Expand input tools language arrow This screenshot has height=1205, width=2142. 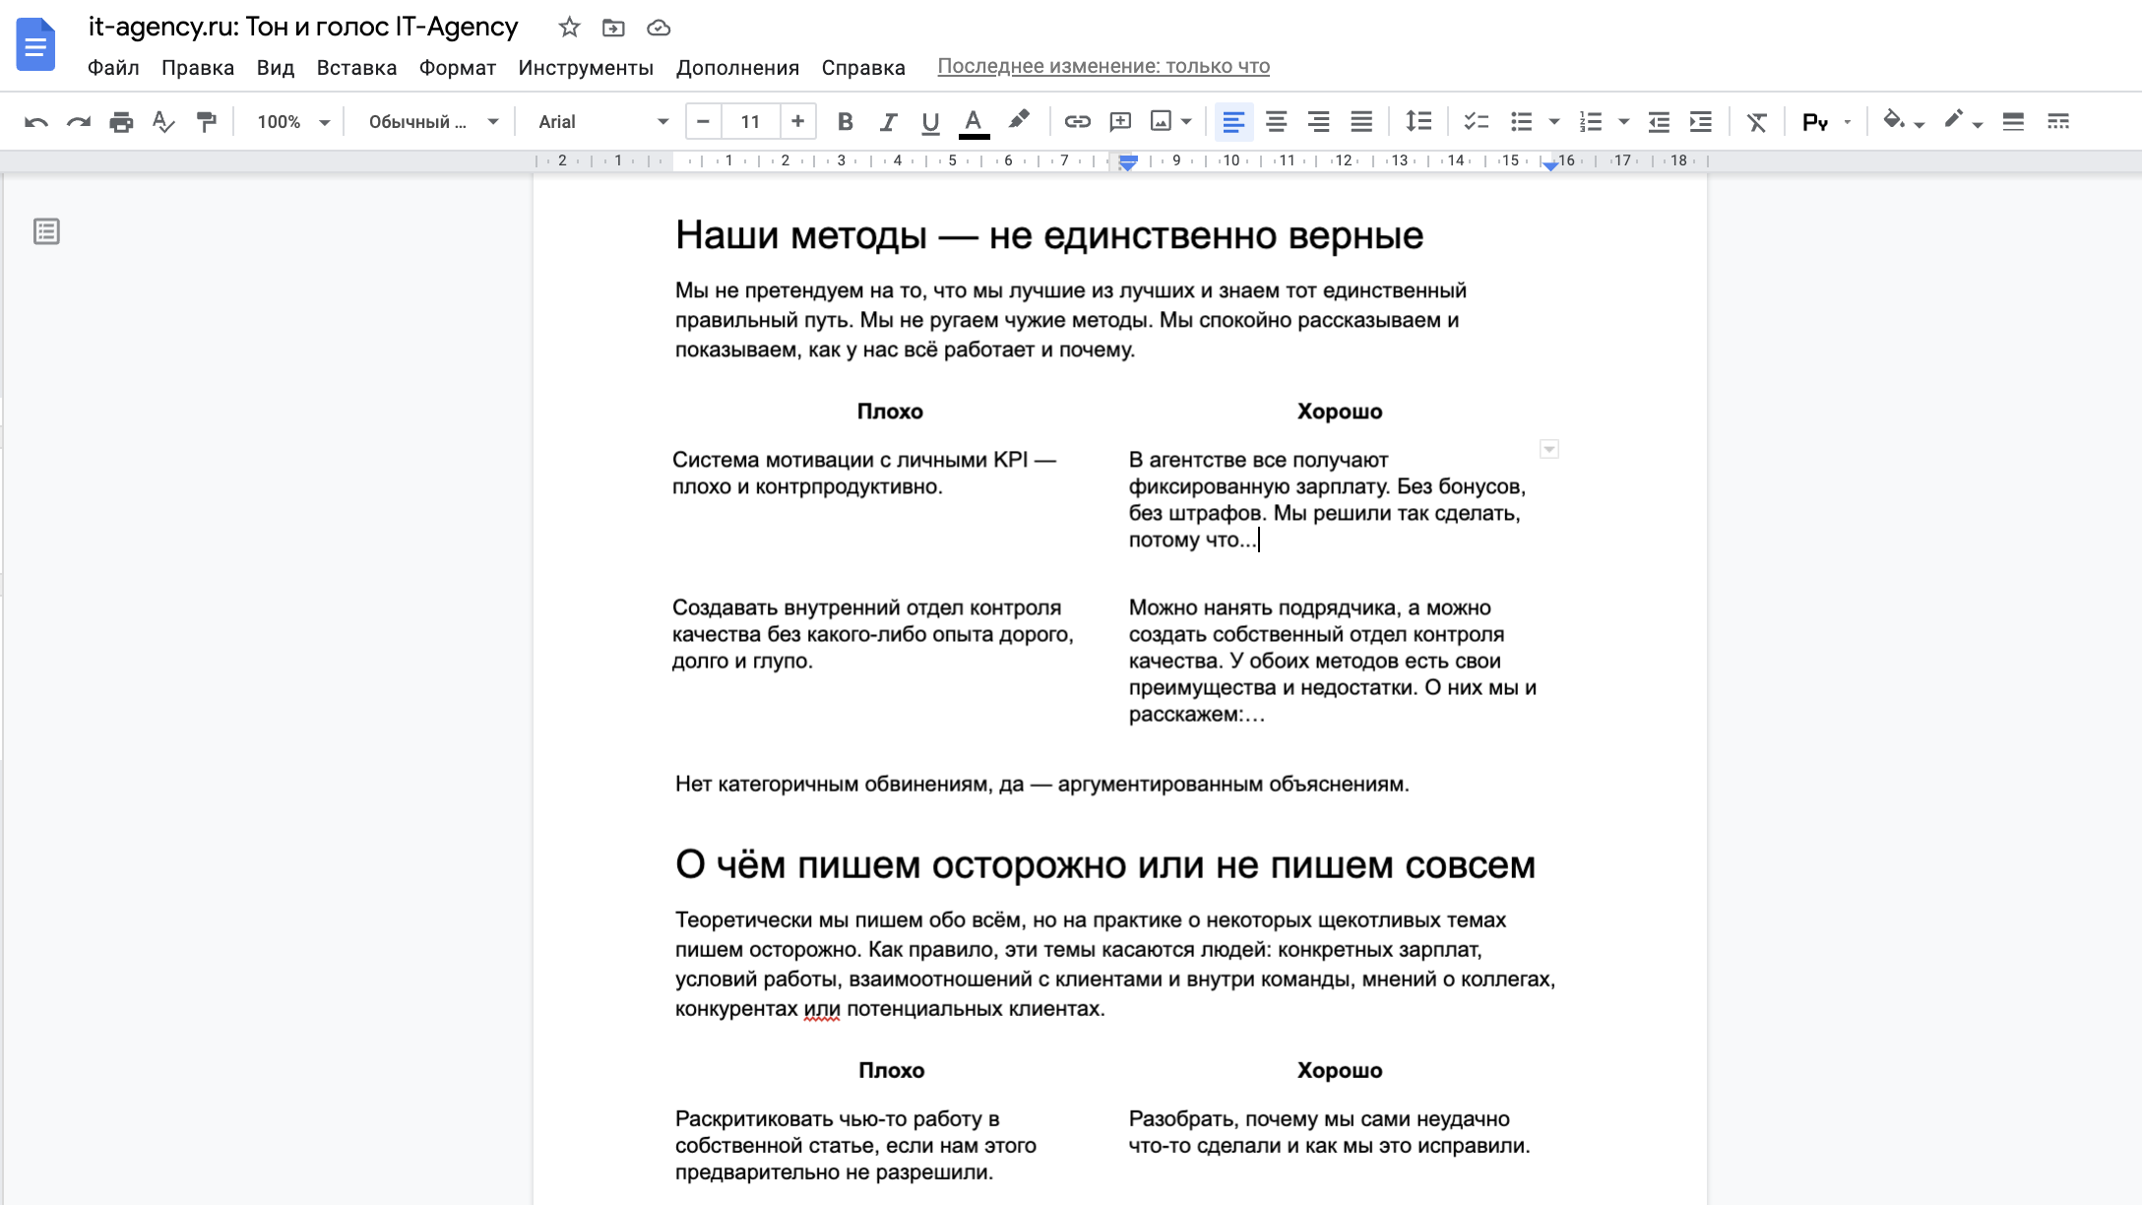pyautogui.click(x=1848, y=122)
